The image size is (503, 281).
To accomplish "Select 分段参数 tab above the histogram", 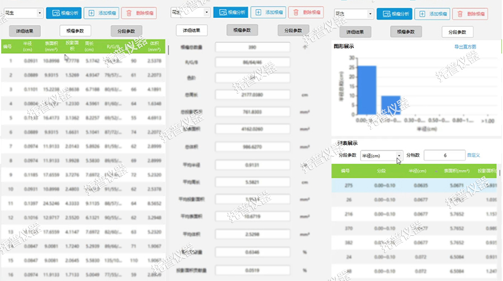I will tap(457, 32).
